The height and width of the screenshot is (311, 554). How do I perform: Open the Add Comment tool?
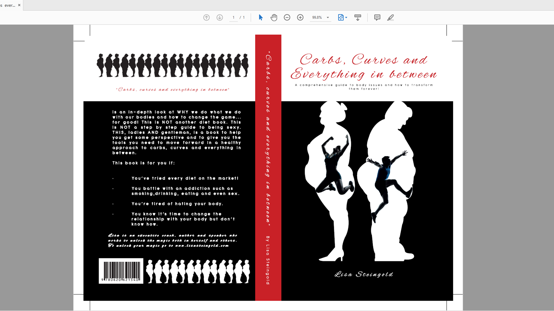coord(377,17)
